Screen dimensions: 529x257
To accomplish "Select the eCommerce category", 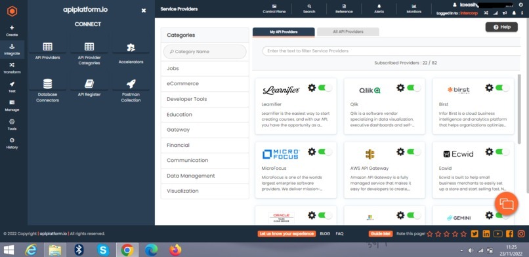I will [x=205, y=83].
